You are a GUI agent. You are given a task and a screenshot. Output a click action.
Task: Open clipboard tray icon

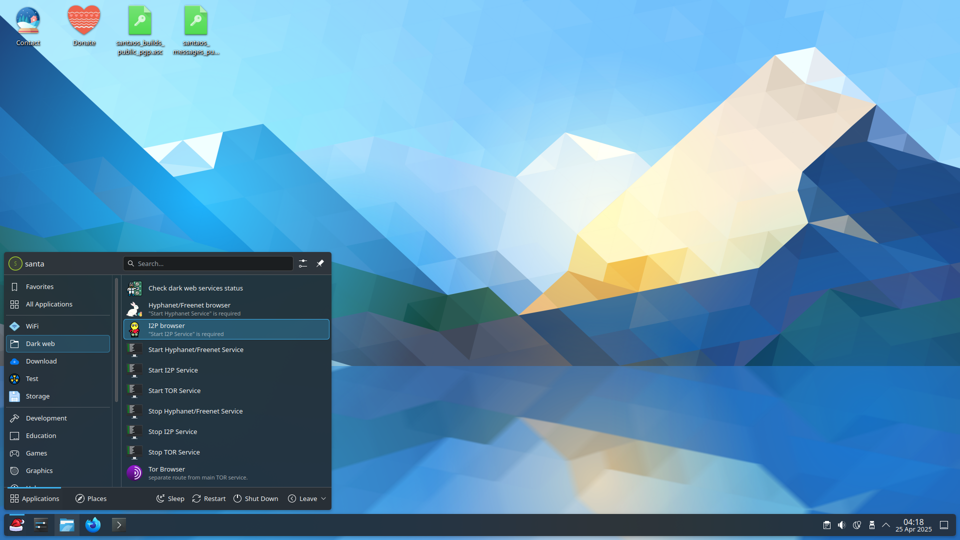point(827,525)
